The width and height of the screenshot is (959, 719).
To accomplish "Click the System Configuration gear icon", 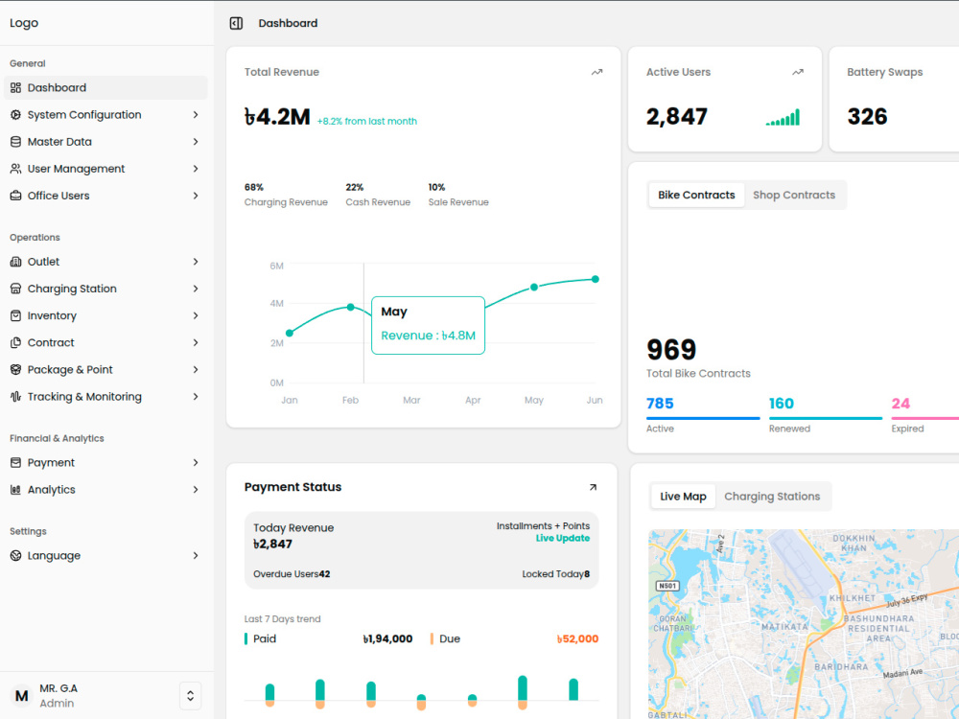I will pyautogui.click(x=16, y=114).
